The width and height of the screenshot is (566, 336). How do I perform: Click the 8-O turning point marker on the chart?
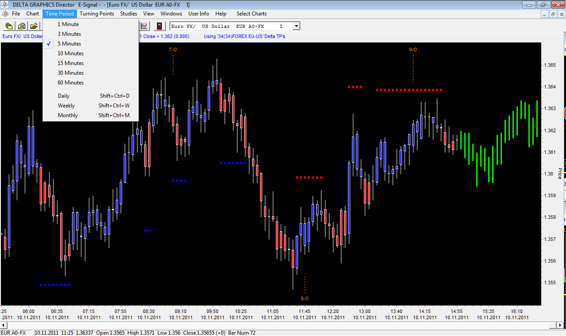tap(304, 298)
